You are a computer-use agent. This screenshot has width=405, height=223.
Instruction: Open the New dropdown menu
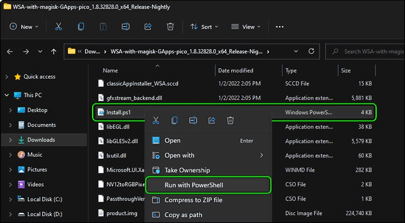coord(24,27)
